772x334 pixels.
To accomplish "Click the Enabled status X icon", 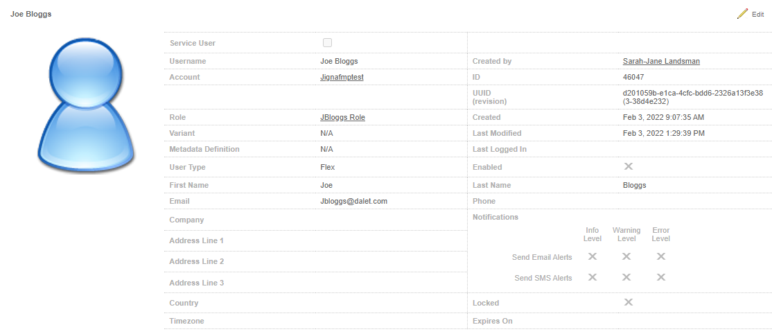I will 628,166.
